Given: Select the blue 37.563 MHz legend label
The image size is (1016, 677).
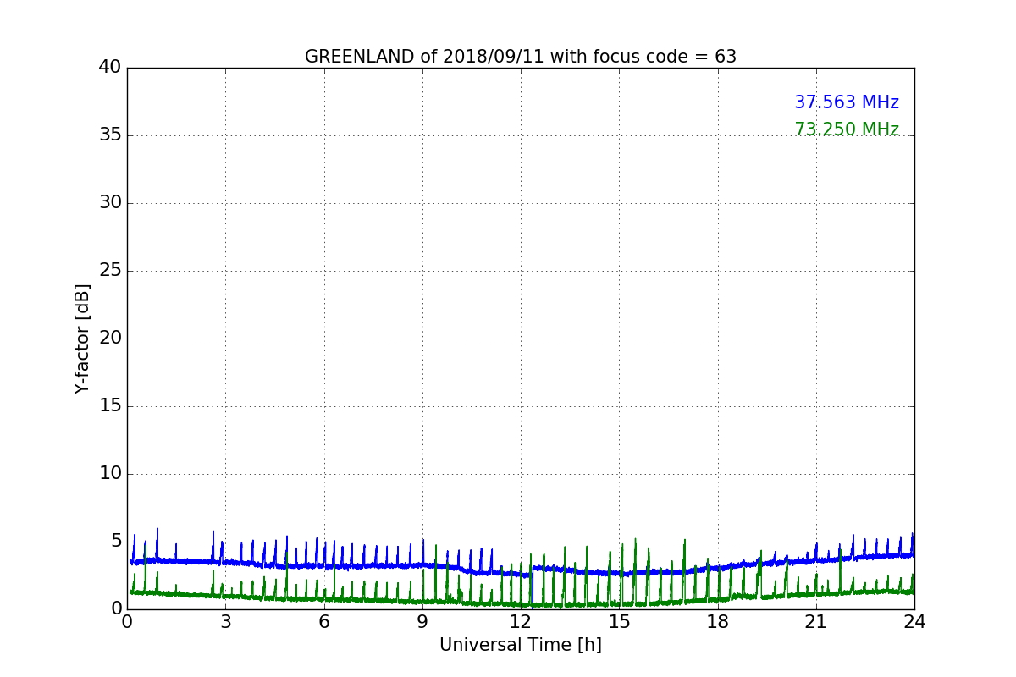Looking at the screenshot, I should point(847,102).
